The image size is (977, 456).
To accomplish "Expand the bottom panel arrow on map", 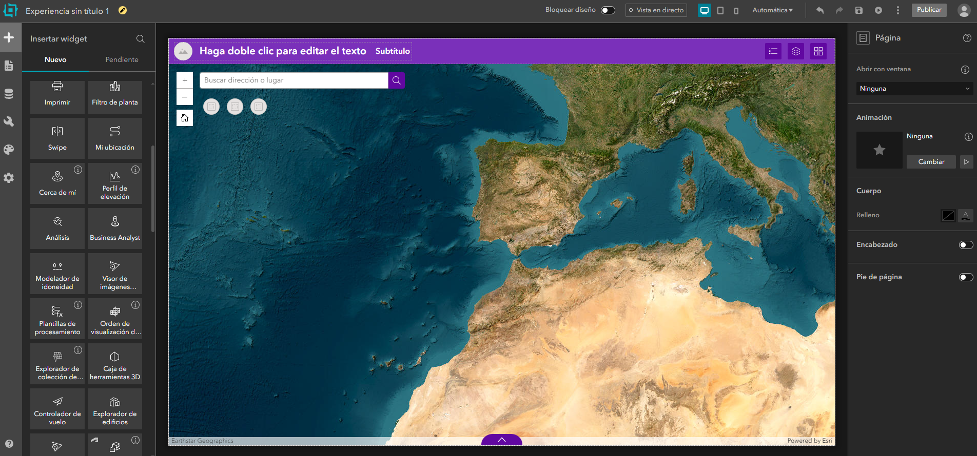I will point(502,440).
